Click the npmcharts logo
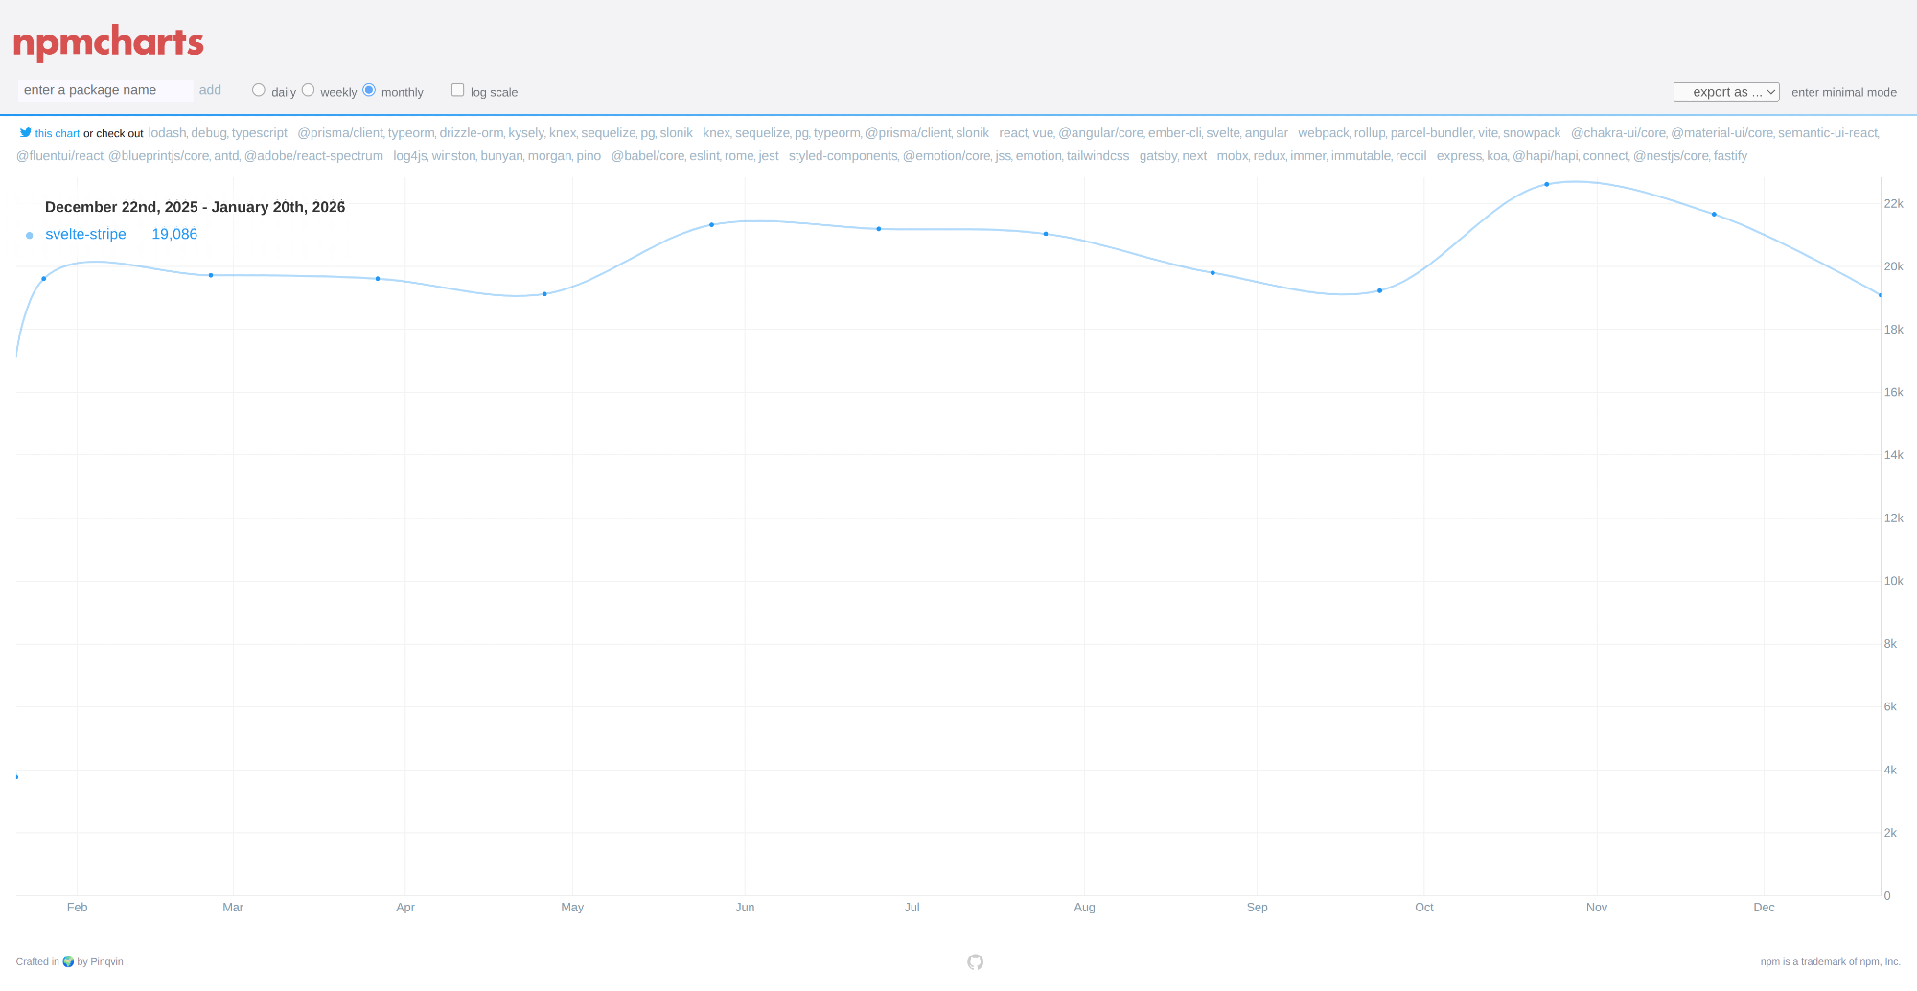 coord(108,42)
